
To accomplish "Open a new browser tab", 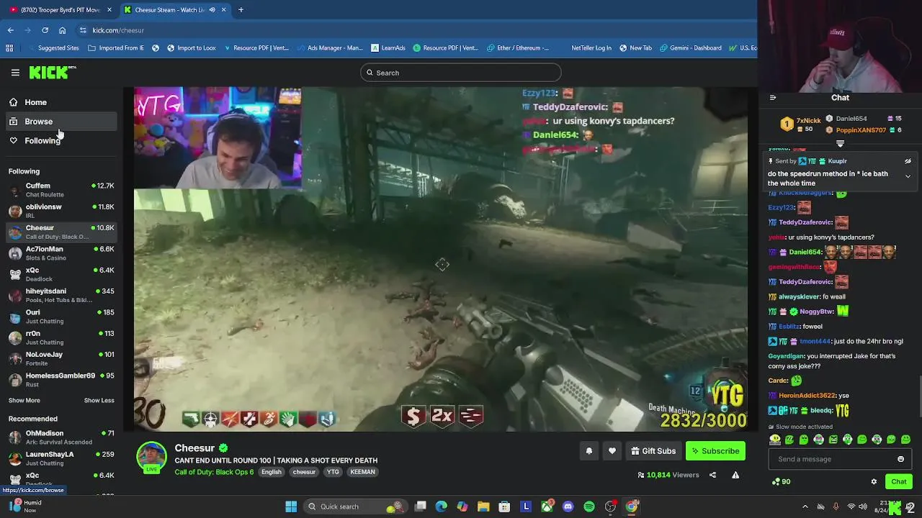I will tap(241, 10).
